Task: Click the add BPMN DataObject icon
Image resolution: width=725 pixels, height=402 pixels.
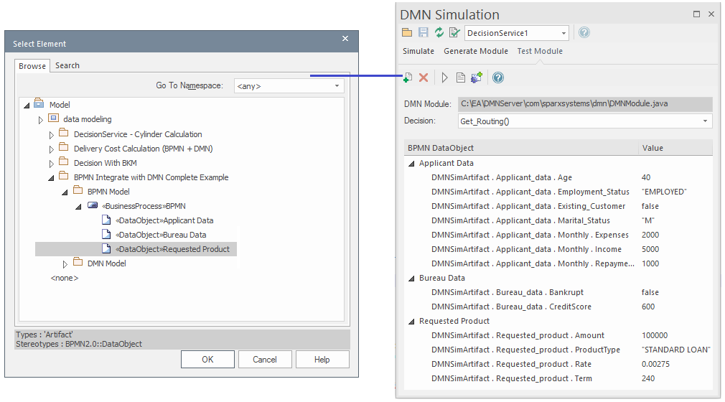Action: [x=408, y=78]
